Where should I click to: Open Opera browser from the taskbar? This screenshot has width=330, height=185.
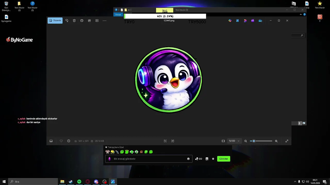(88, 182)
